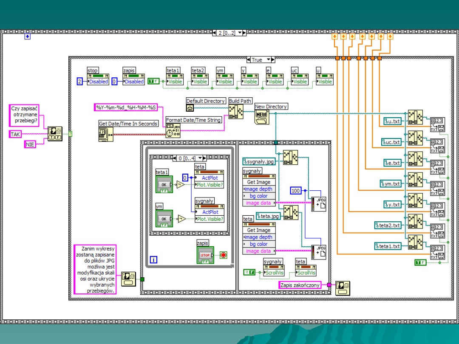Toggle the True constant wired to teta1 Visible
The height and width of the screenshot is (344, 459).
154,81
